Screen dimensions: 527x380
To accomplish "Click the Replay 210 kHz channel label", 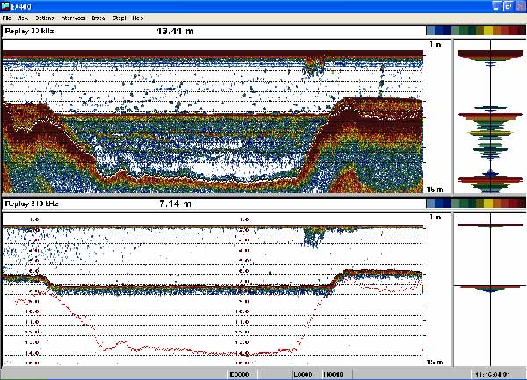I will (x=32, y=204).
